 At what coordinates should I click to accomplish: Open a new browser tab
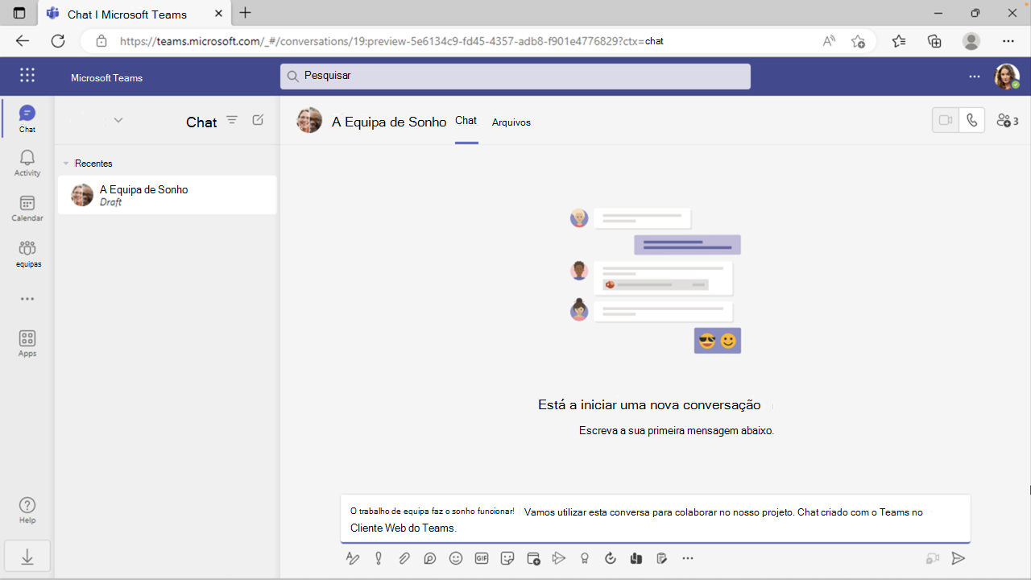(x=246, y=13)
